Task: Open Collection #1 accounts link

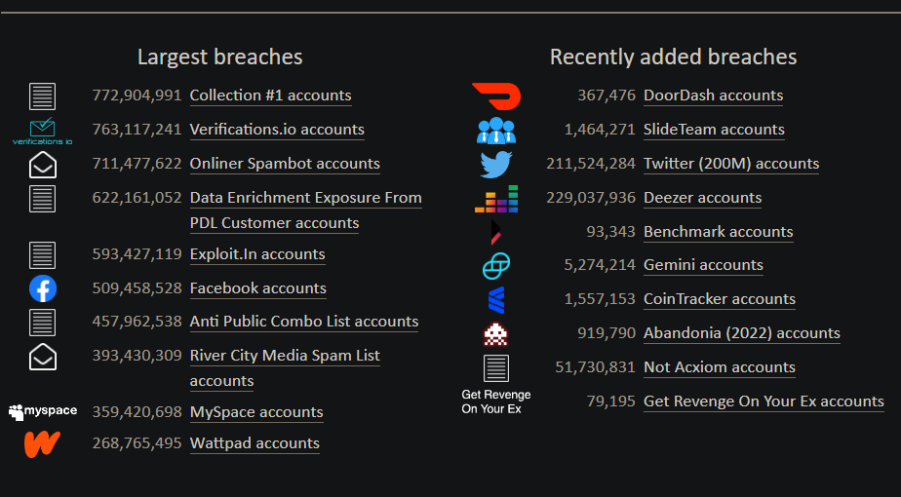Action: pos(270,96)
